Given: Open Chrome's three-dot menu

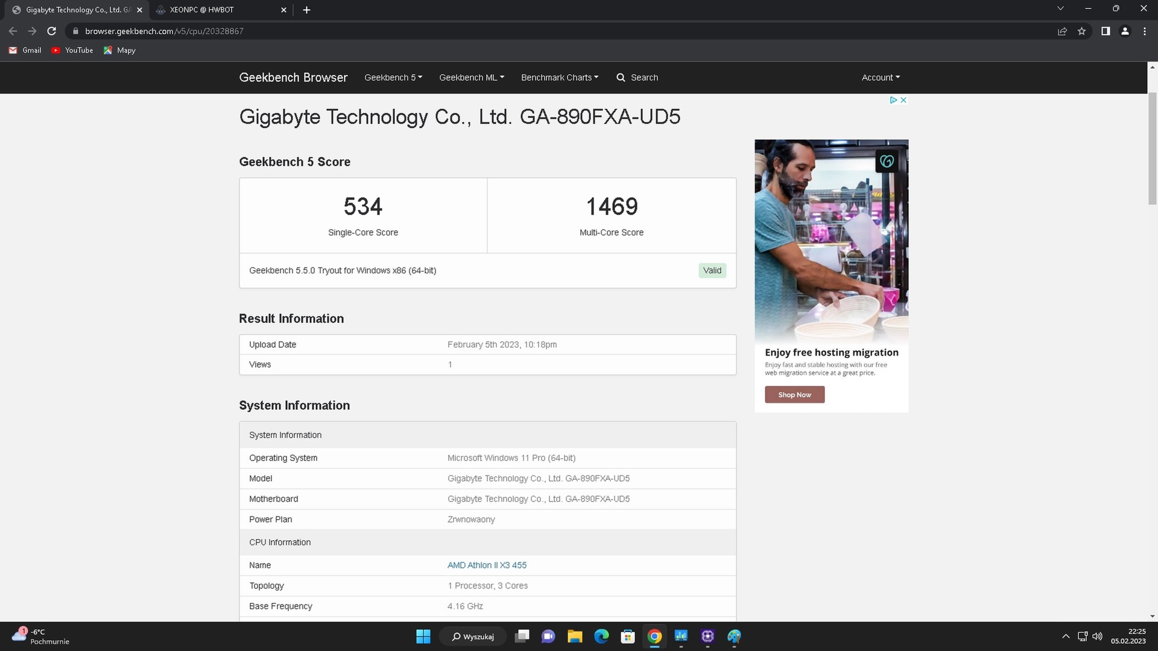Looking at the screenshot, I should click(1145, 31).
